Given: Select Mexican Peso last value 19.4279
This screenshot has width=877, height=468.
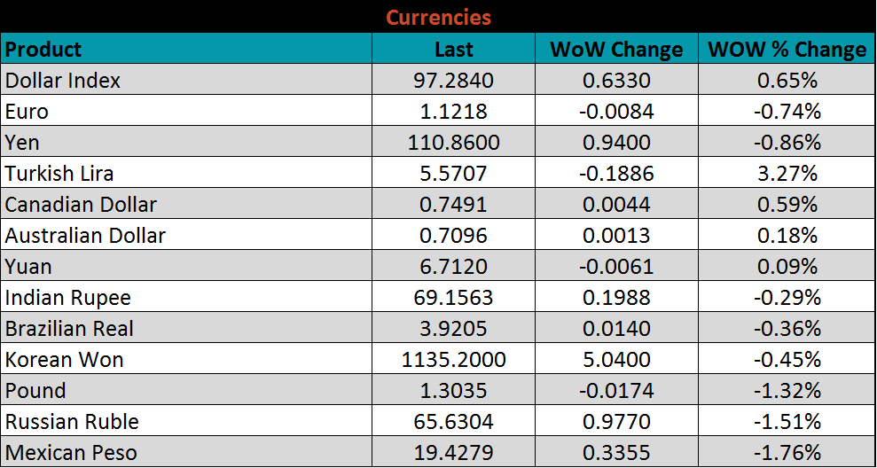Looking at the screenshot, I should coord(453,453).
